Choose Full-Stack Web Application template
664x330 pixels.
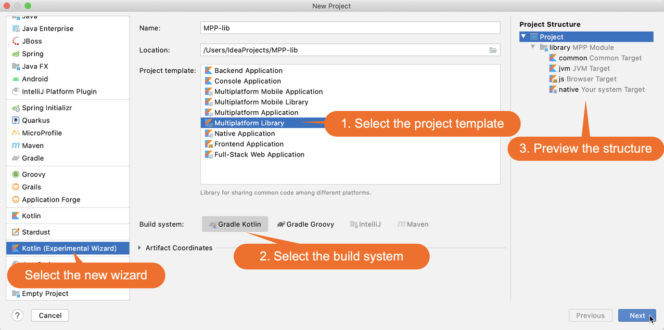[259, 155]
